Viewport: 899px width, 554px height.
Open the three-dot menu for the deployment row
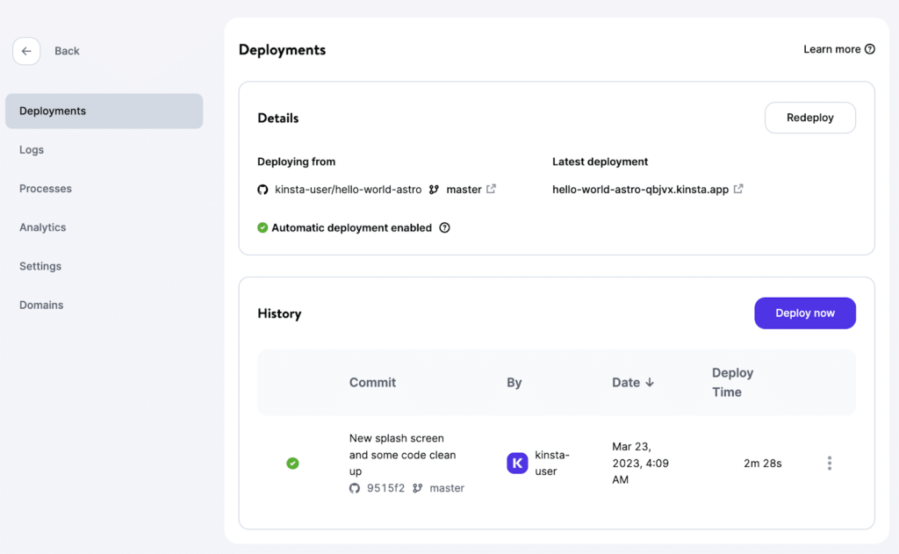point(829,463)
